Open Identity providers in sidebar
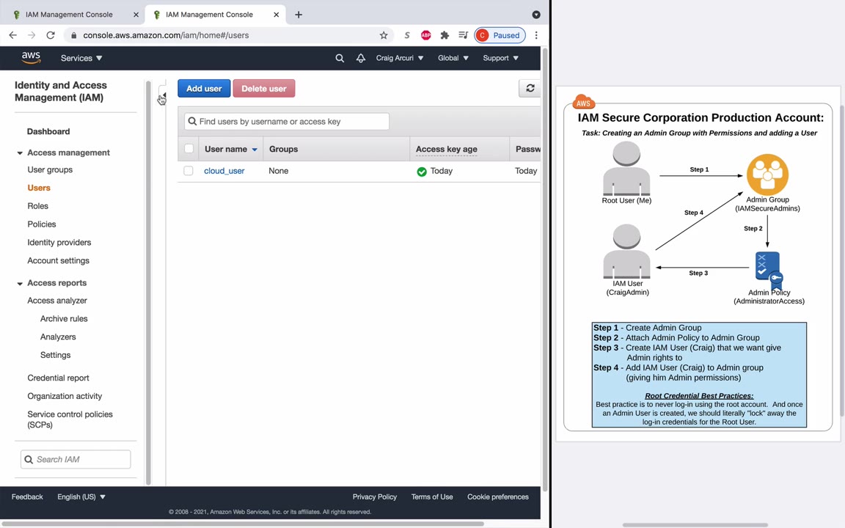Viewport: 845px width, 528px height. tap(59, 243)
